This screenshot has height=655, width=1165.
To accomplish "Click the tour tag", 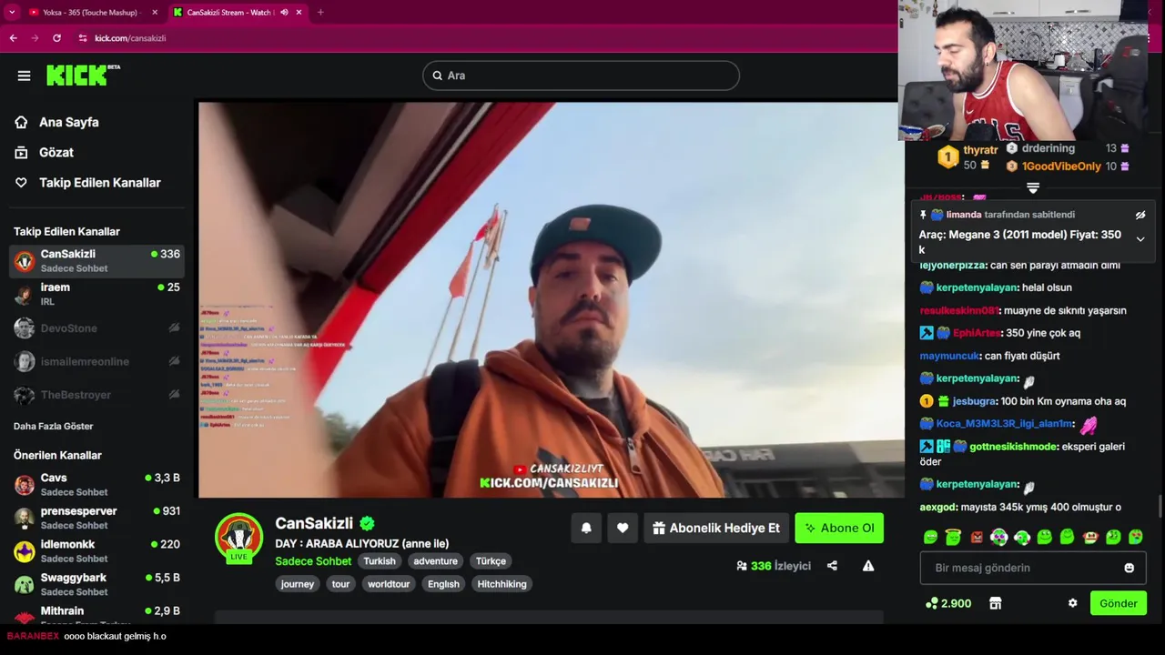I will [340, 584].
